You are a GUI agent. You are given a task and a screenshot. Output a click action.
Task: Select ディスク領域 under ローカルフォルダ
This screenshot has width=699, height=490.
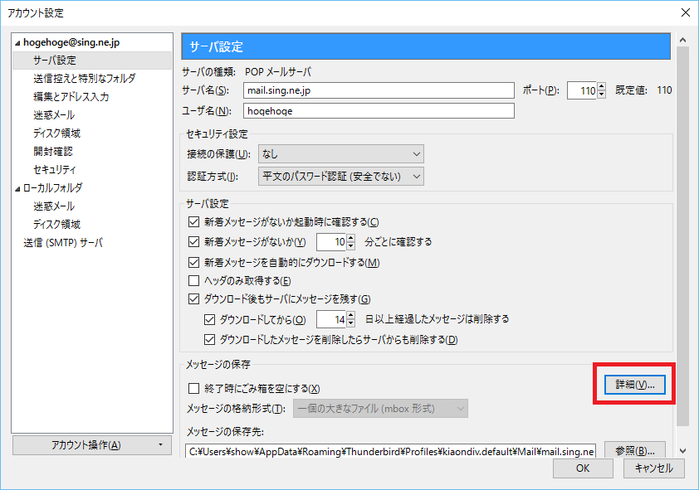(56, 225)
